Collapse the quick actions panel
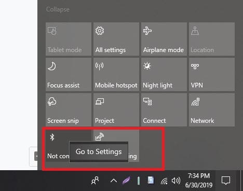 (x=58, y=9)
